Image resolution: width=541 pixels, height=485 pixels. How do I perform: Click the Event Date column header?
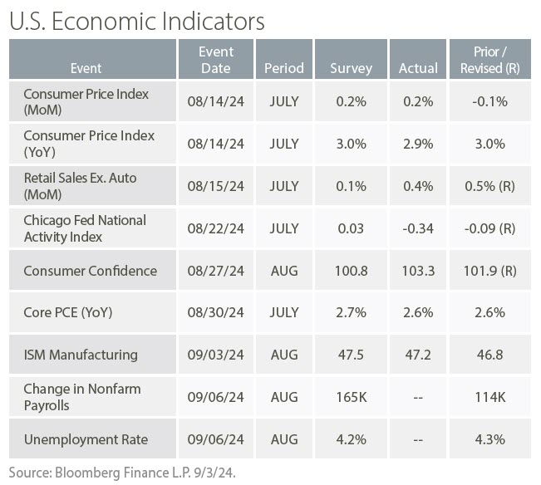click(216, 60)
